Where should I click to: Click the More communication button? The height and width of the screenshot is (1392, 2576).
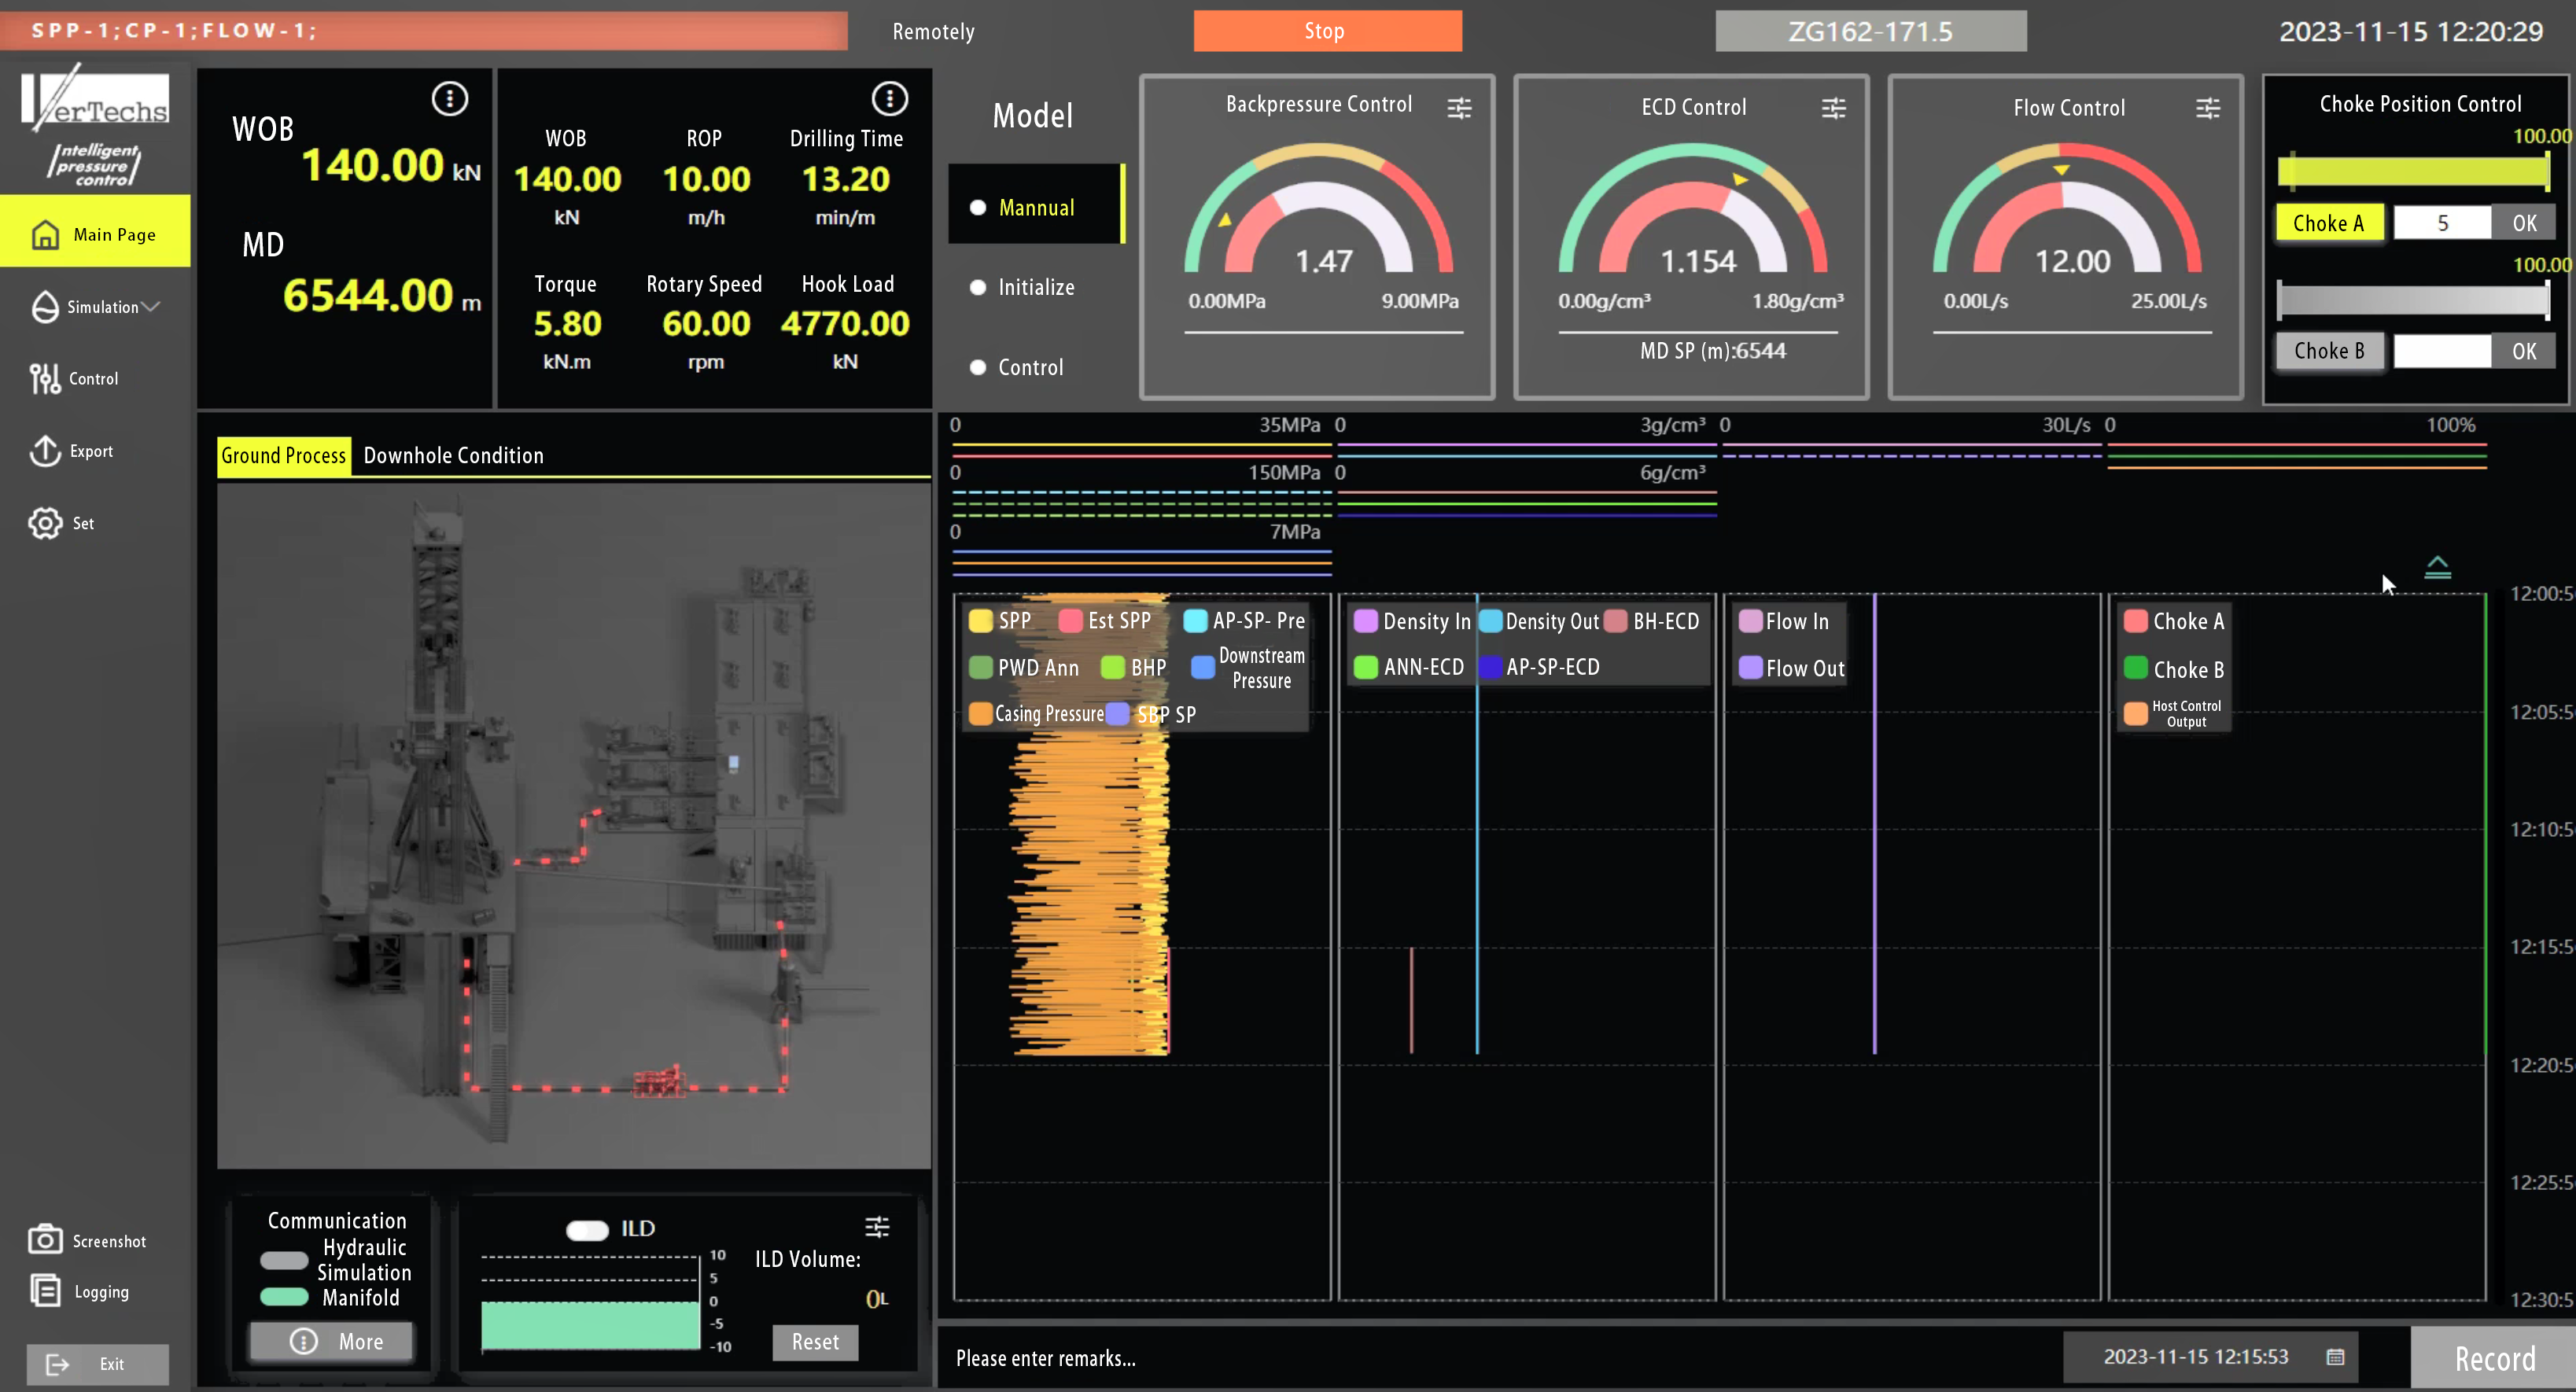coord(332,1341)
